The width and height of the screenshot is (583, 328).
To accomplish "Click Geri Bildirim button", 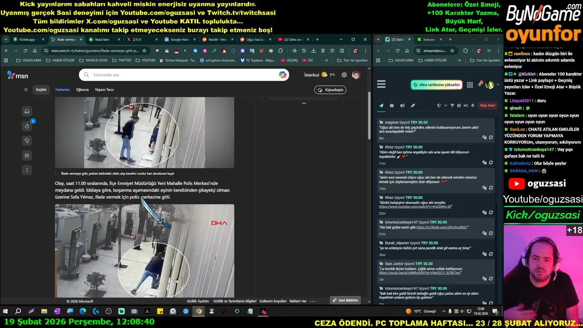I will tap(345, 300).
